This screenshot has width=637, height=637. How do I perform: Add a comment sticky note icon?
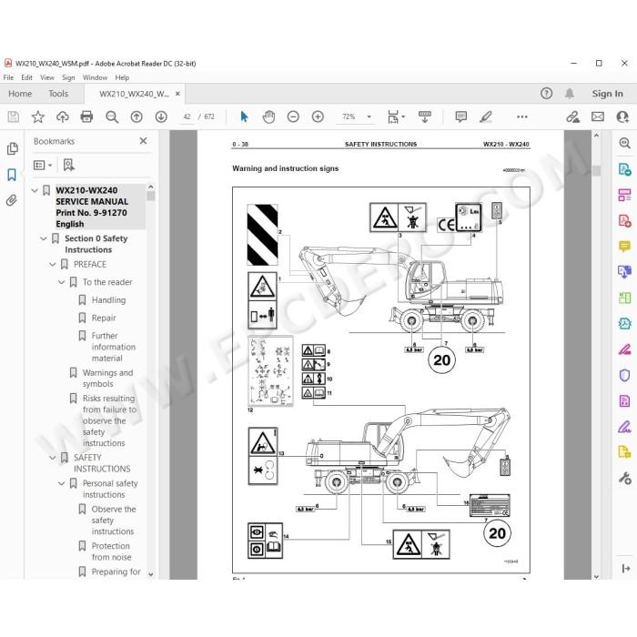coord(461,117)
